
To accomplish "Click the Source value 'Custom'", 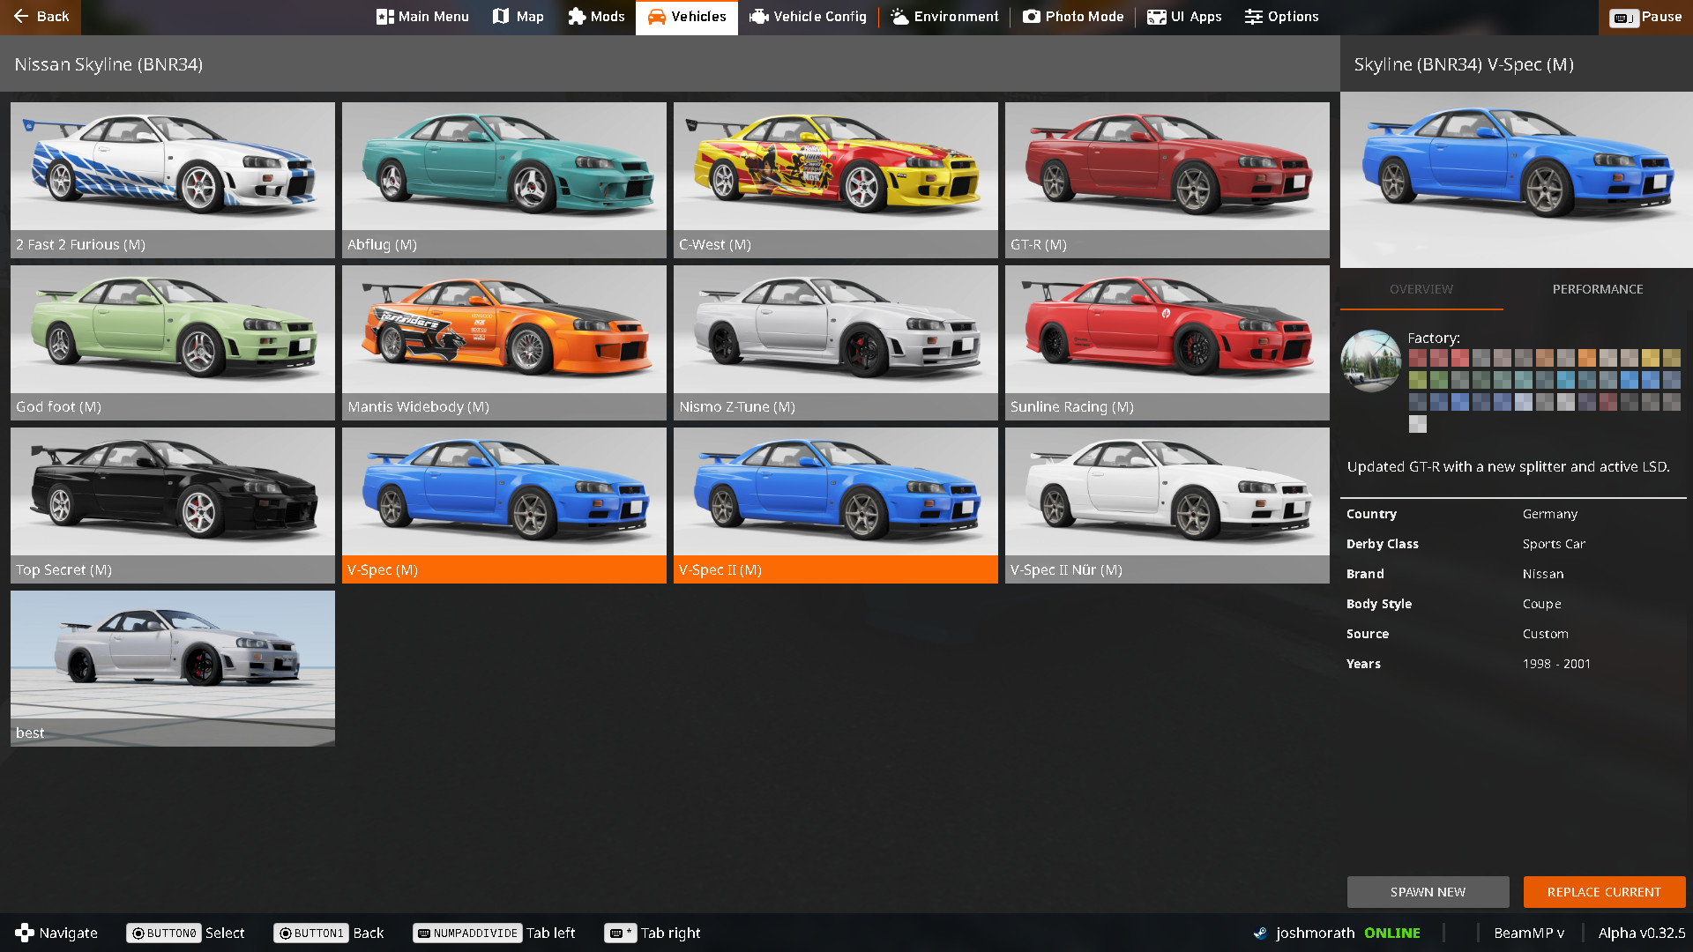I will pyautogui.click(x=1546, y=634).
